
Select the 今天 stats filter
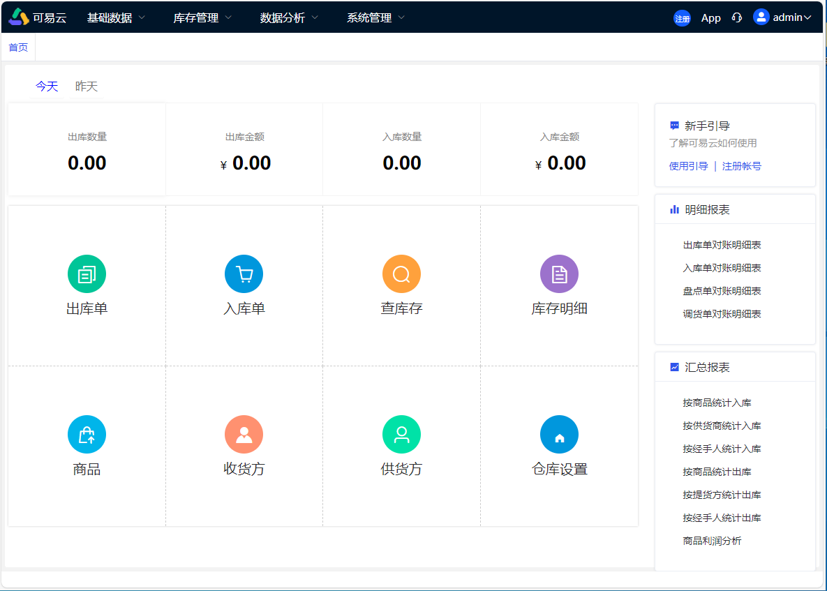(x=46, y=86)
